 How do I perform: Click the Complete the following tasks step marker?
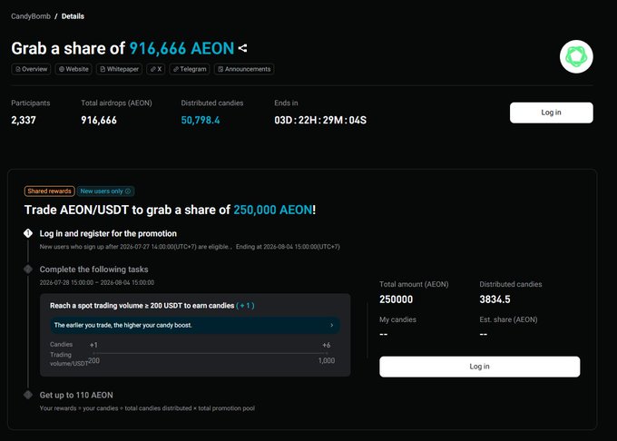coord(28,269)
